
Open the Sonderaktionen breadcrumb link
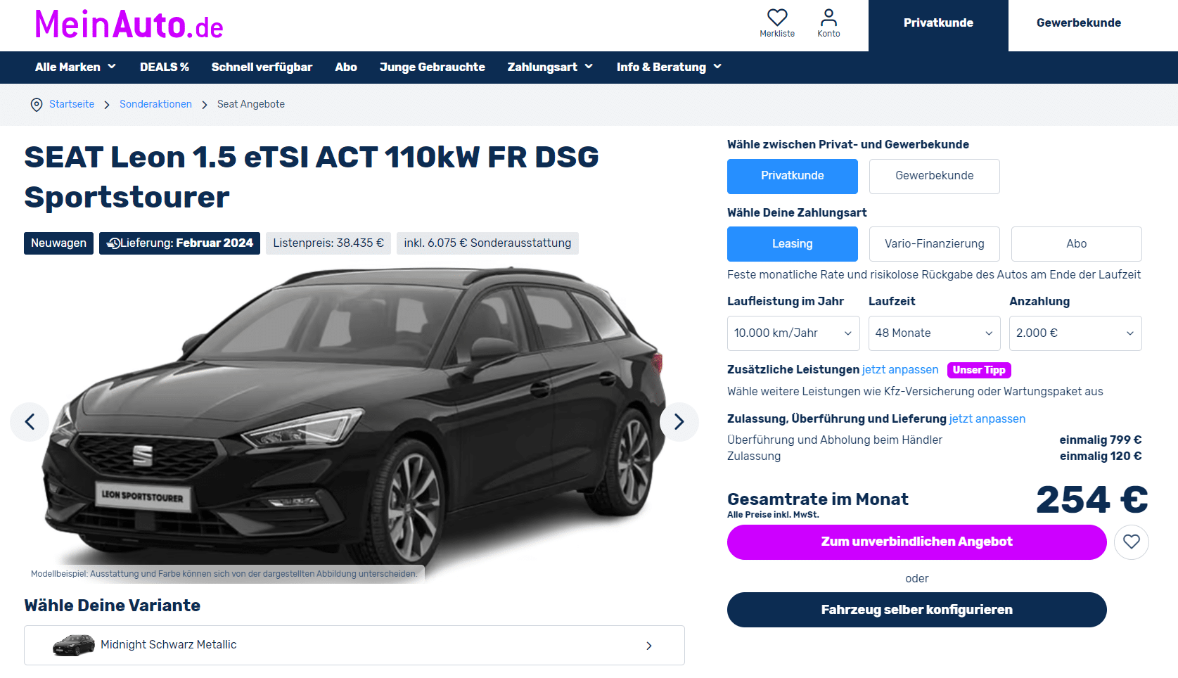click(155, 104)
